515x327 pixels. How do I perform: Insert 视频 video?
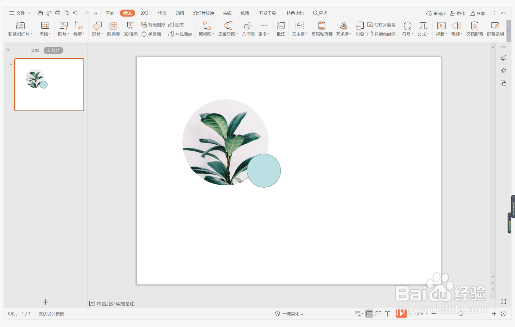point(441,29)
